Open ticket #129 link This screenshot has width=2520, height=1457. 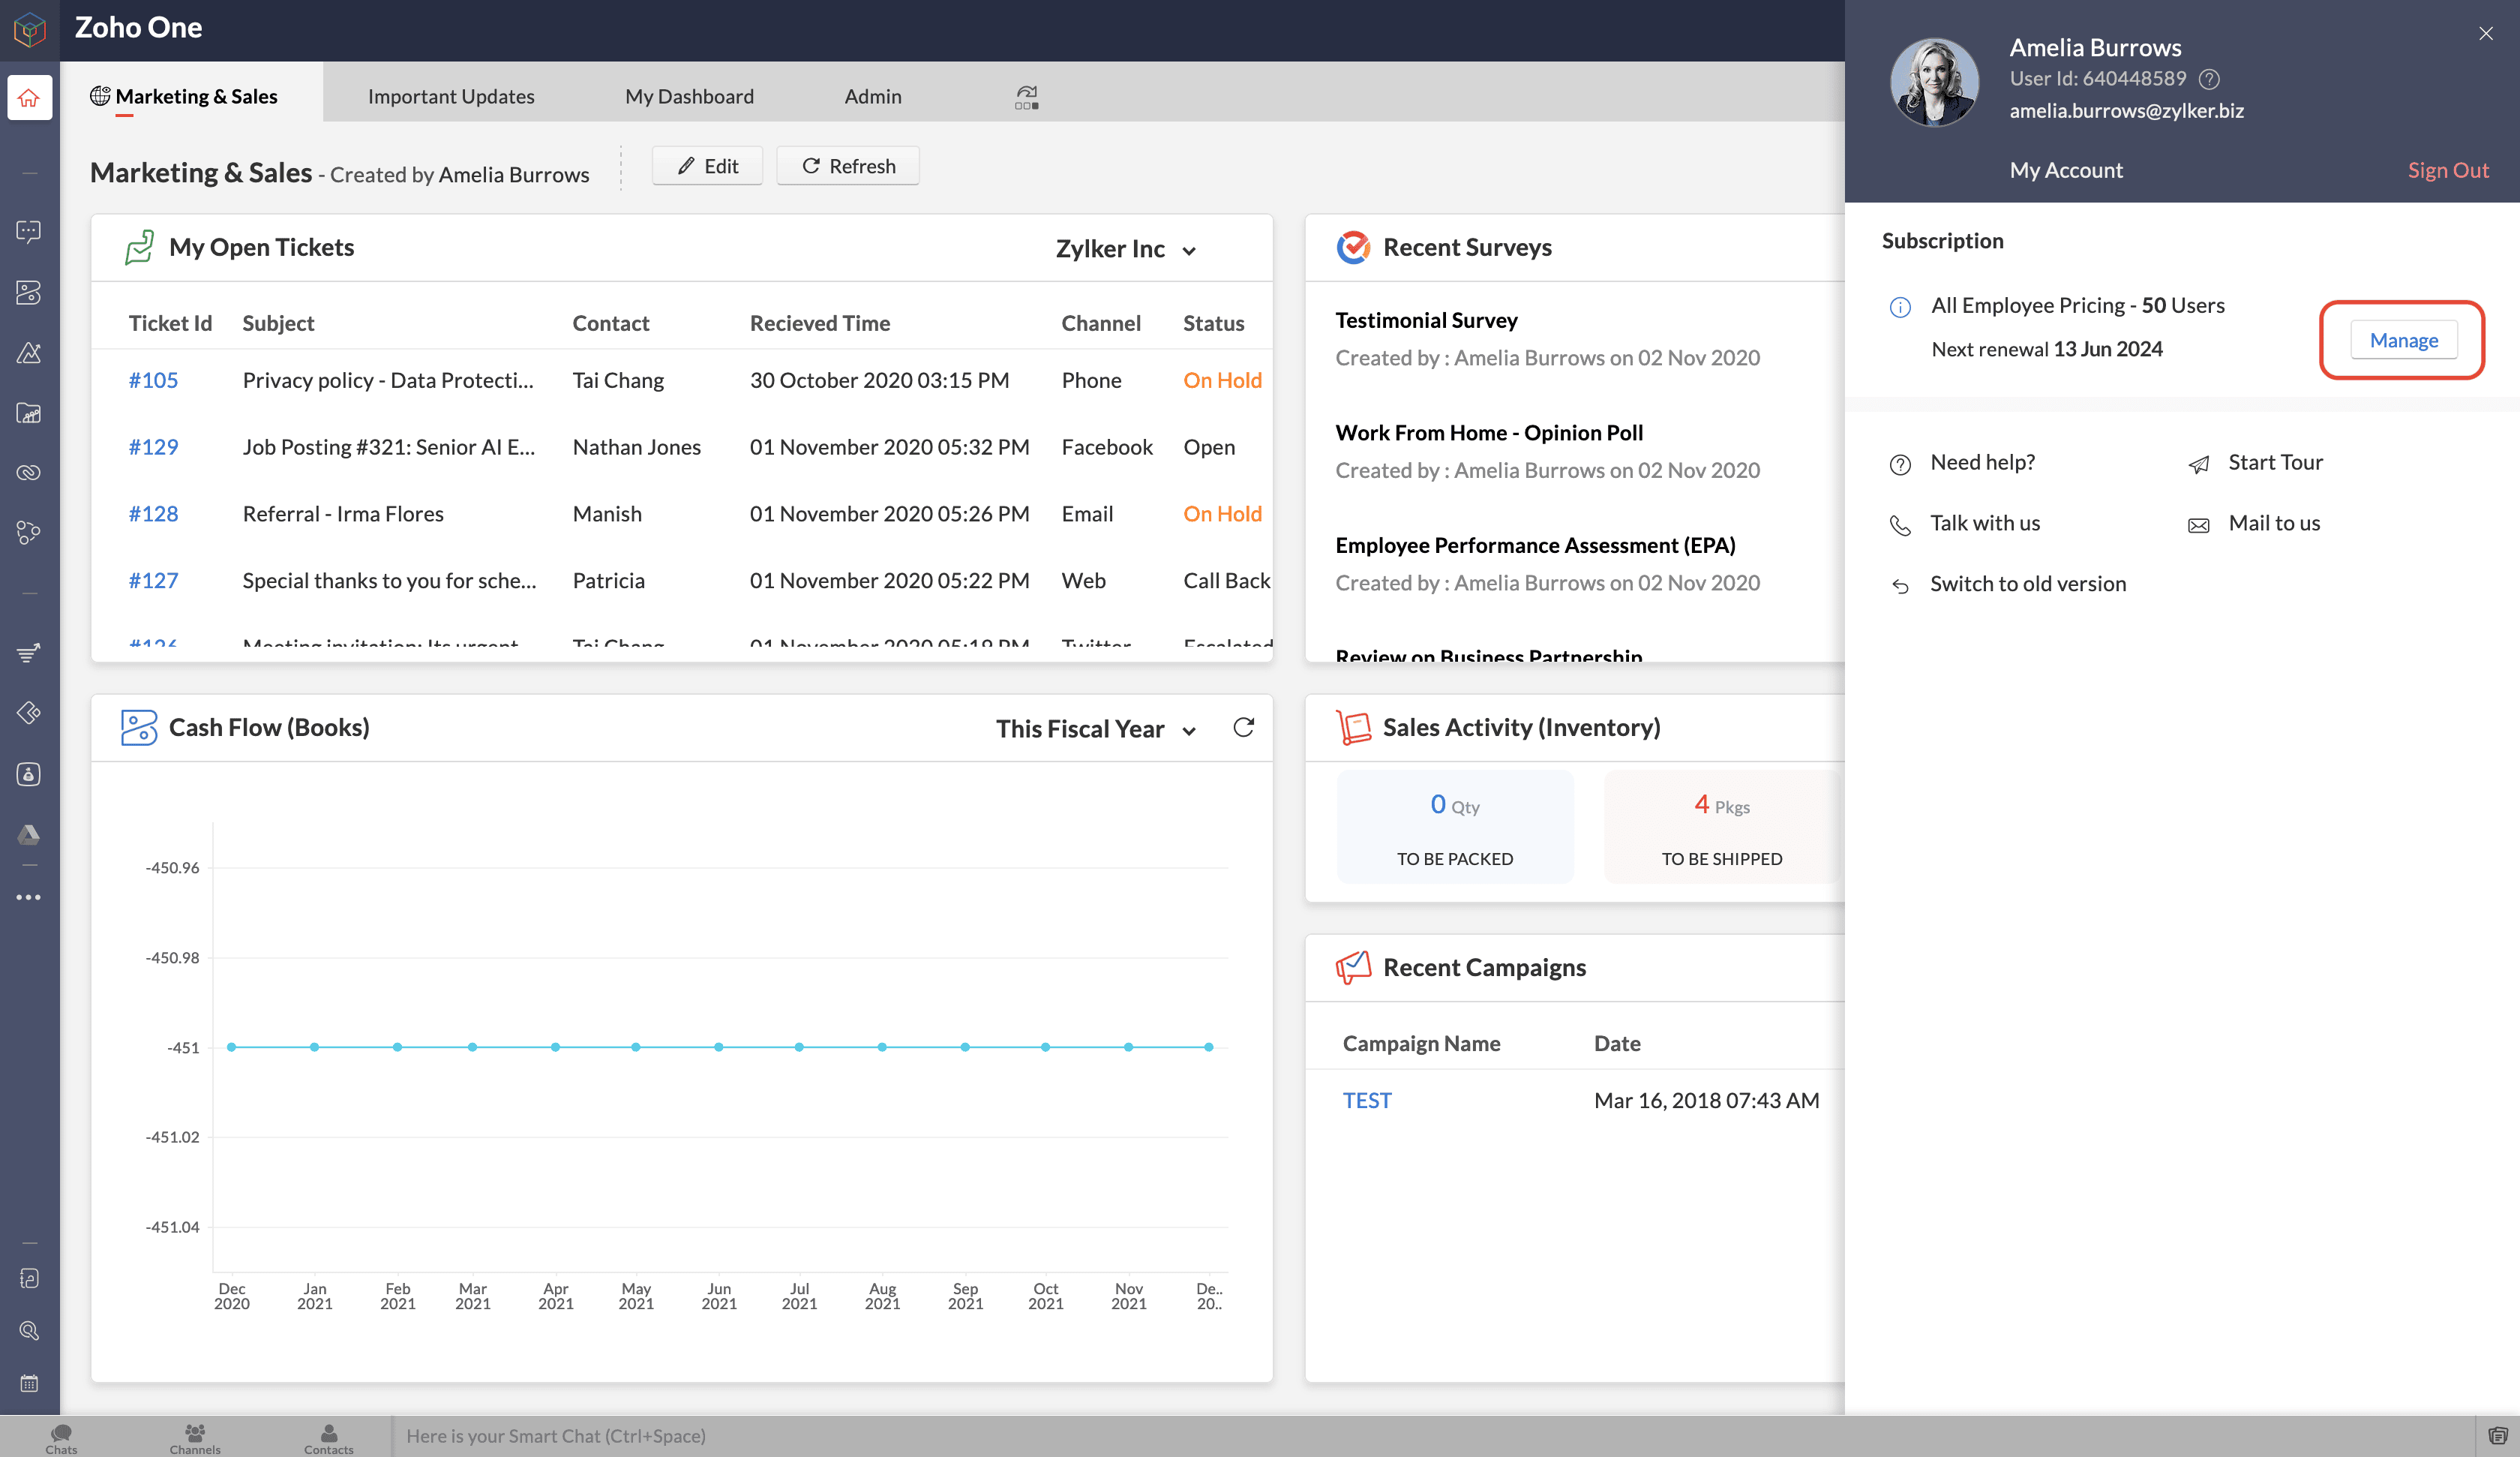pyautogui.click(x=153, y=446)
